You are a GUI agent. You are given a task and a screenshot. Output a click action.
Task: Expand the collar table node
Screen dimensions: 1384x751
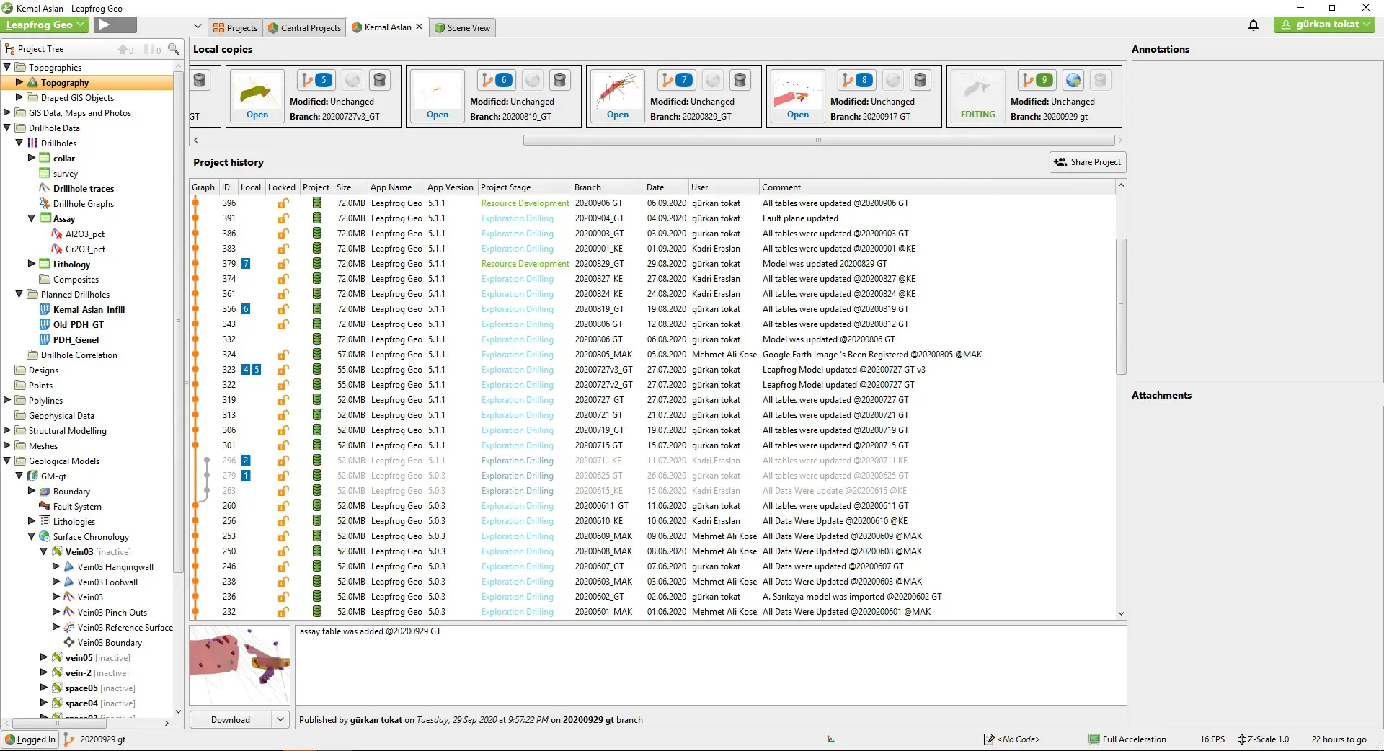[32, 158]
